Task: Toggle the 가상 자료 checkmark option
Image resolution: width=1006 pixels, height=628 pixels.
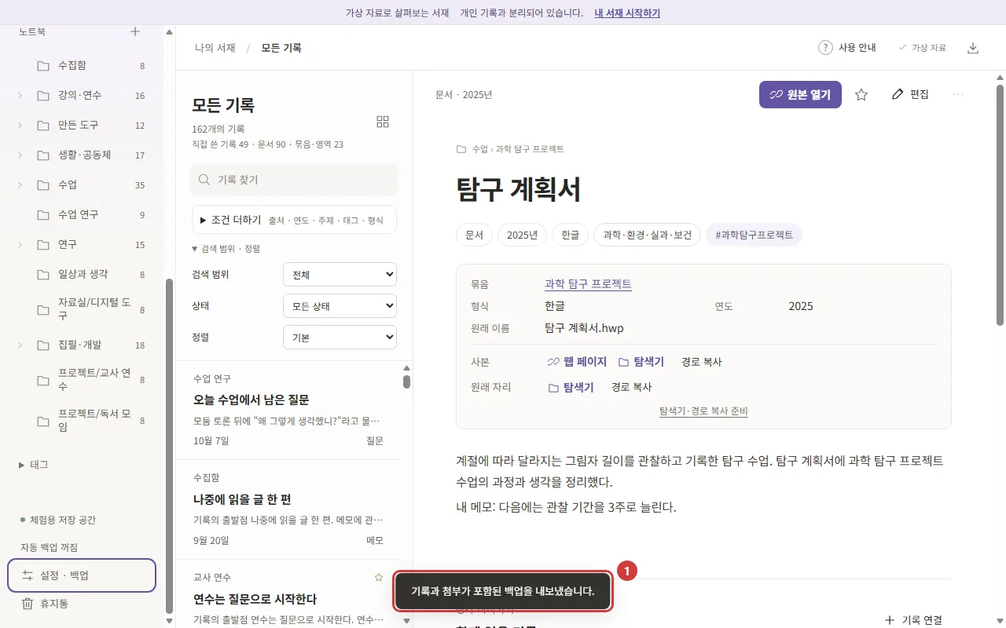Action: click(922, 48)
